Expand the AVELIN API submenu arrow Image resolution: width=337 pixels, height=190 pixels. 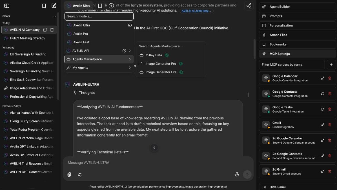click(x=130, y=51)
